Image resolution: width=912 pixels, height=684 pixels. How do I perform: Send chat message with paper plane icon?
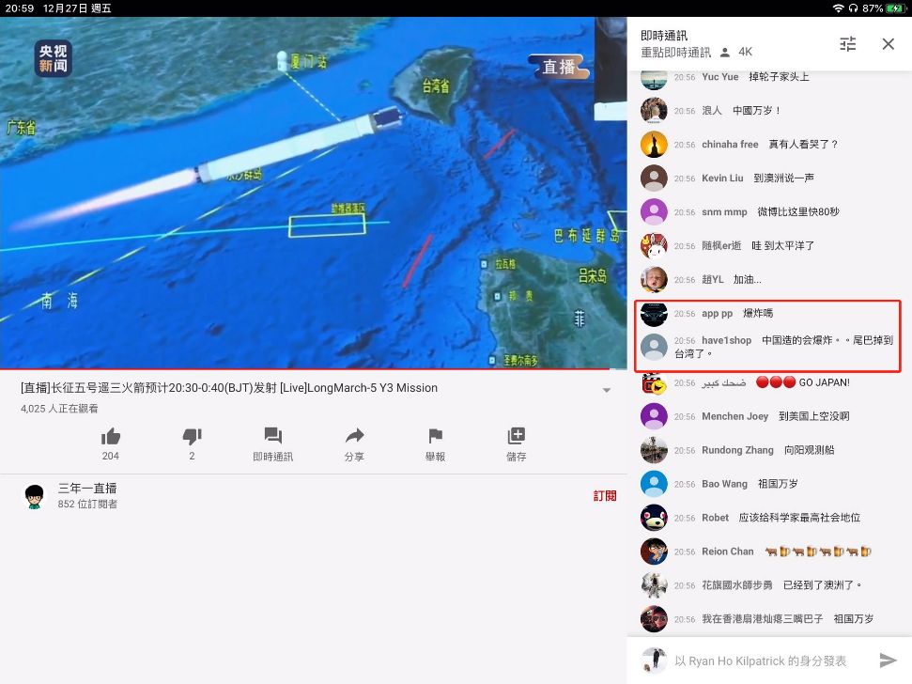(x=888, y=661)
